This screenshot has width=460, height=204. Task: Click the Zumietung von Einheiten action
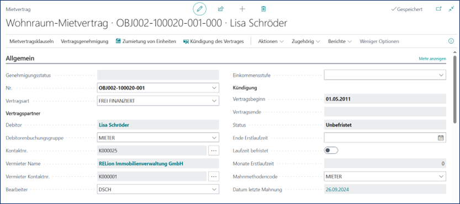tap(146, 41)
